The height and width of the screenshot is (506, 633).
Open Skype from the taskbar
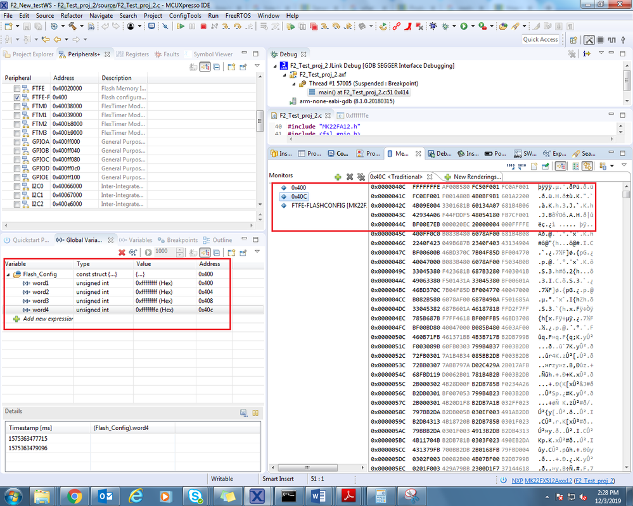point(196,496)
